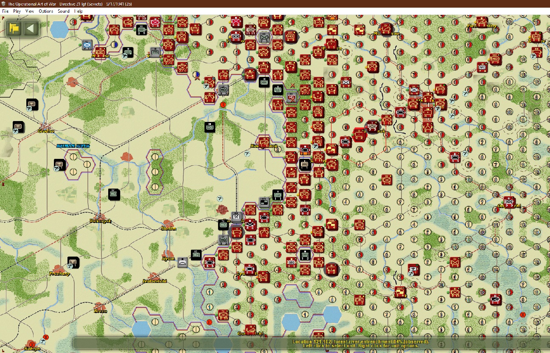Open the Options menu
550x353 pixels.
(x=46, y=11)
